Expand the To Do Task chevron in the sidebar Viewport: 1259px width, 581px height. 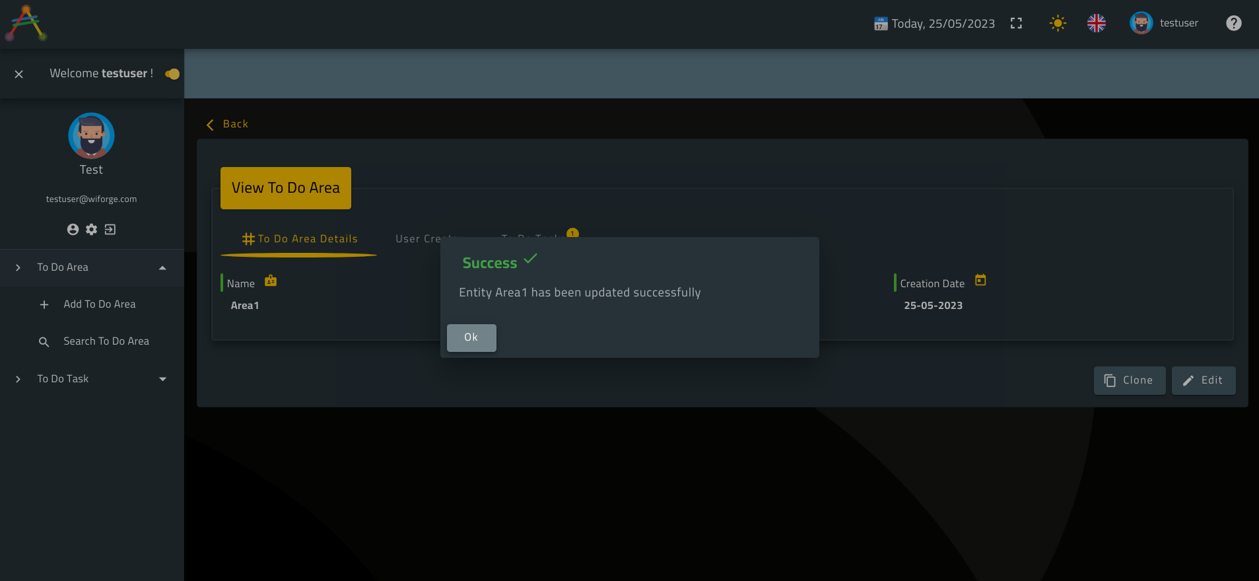18,379
